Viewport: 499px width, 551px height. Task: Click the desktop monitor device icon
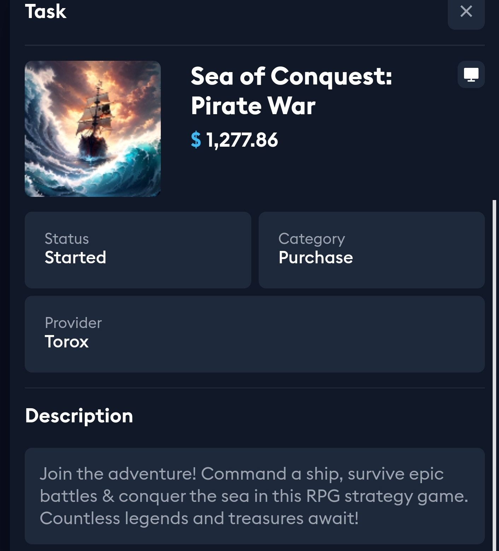pyautogui.click(x=471, y=75)
